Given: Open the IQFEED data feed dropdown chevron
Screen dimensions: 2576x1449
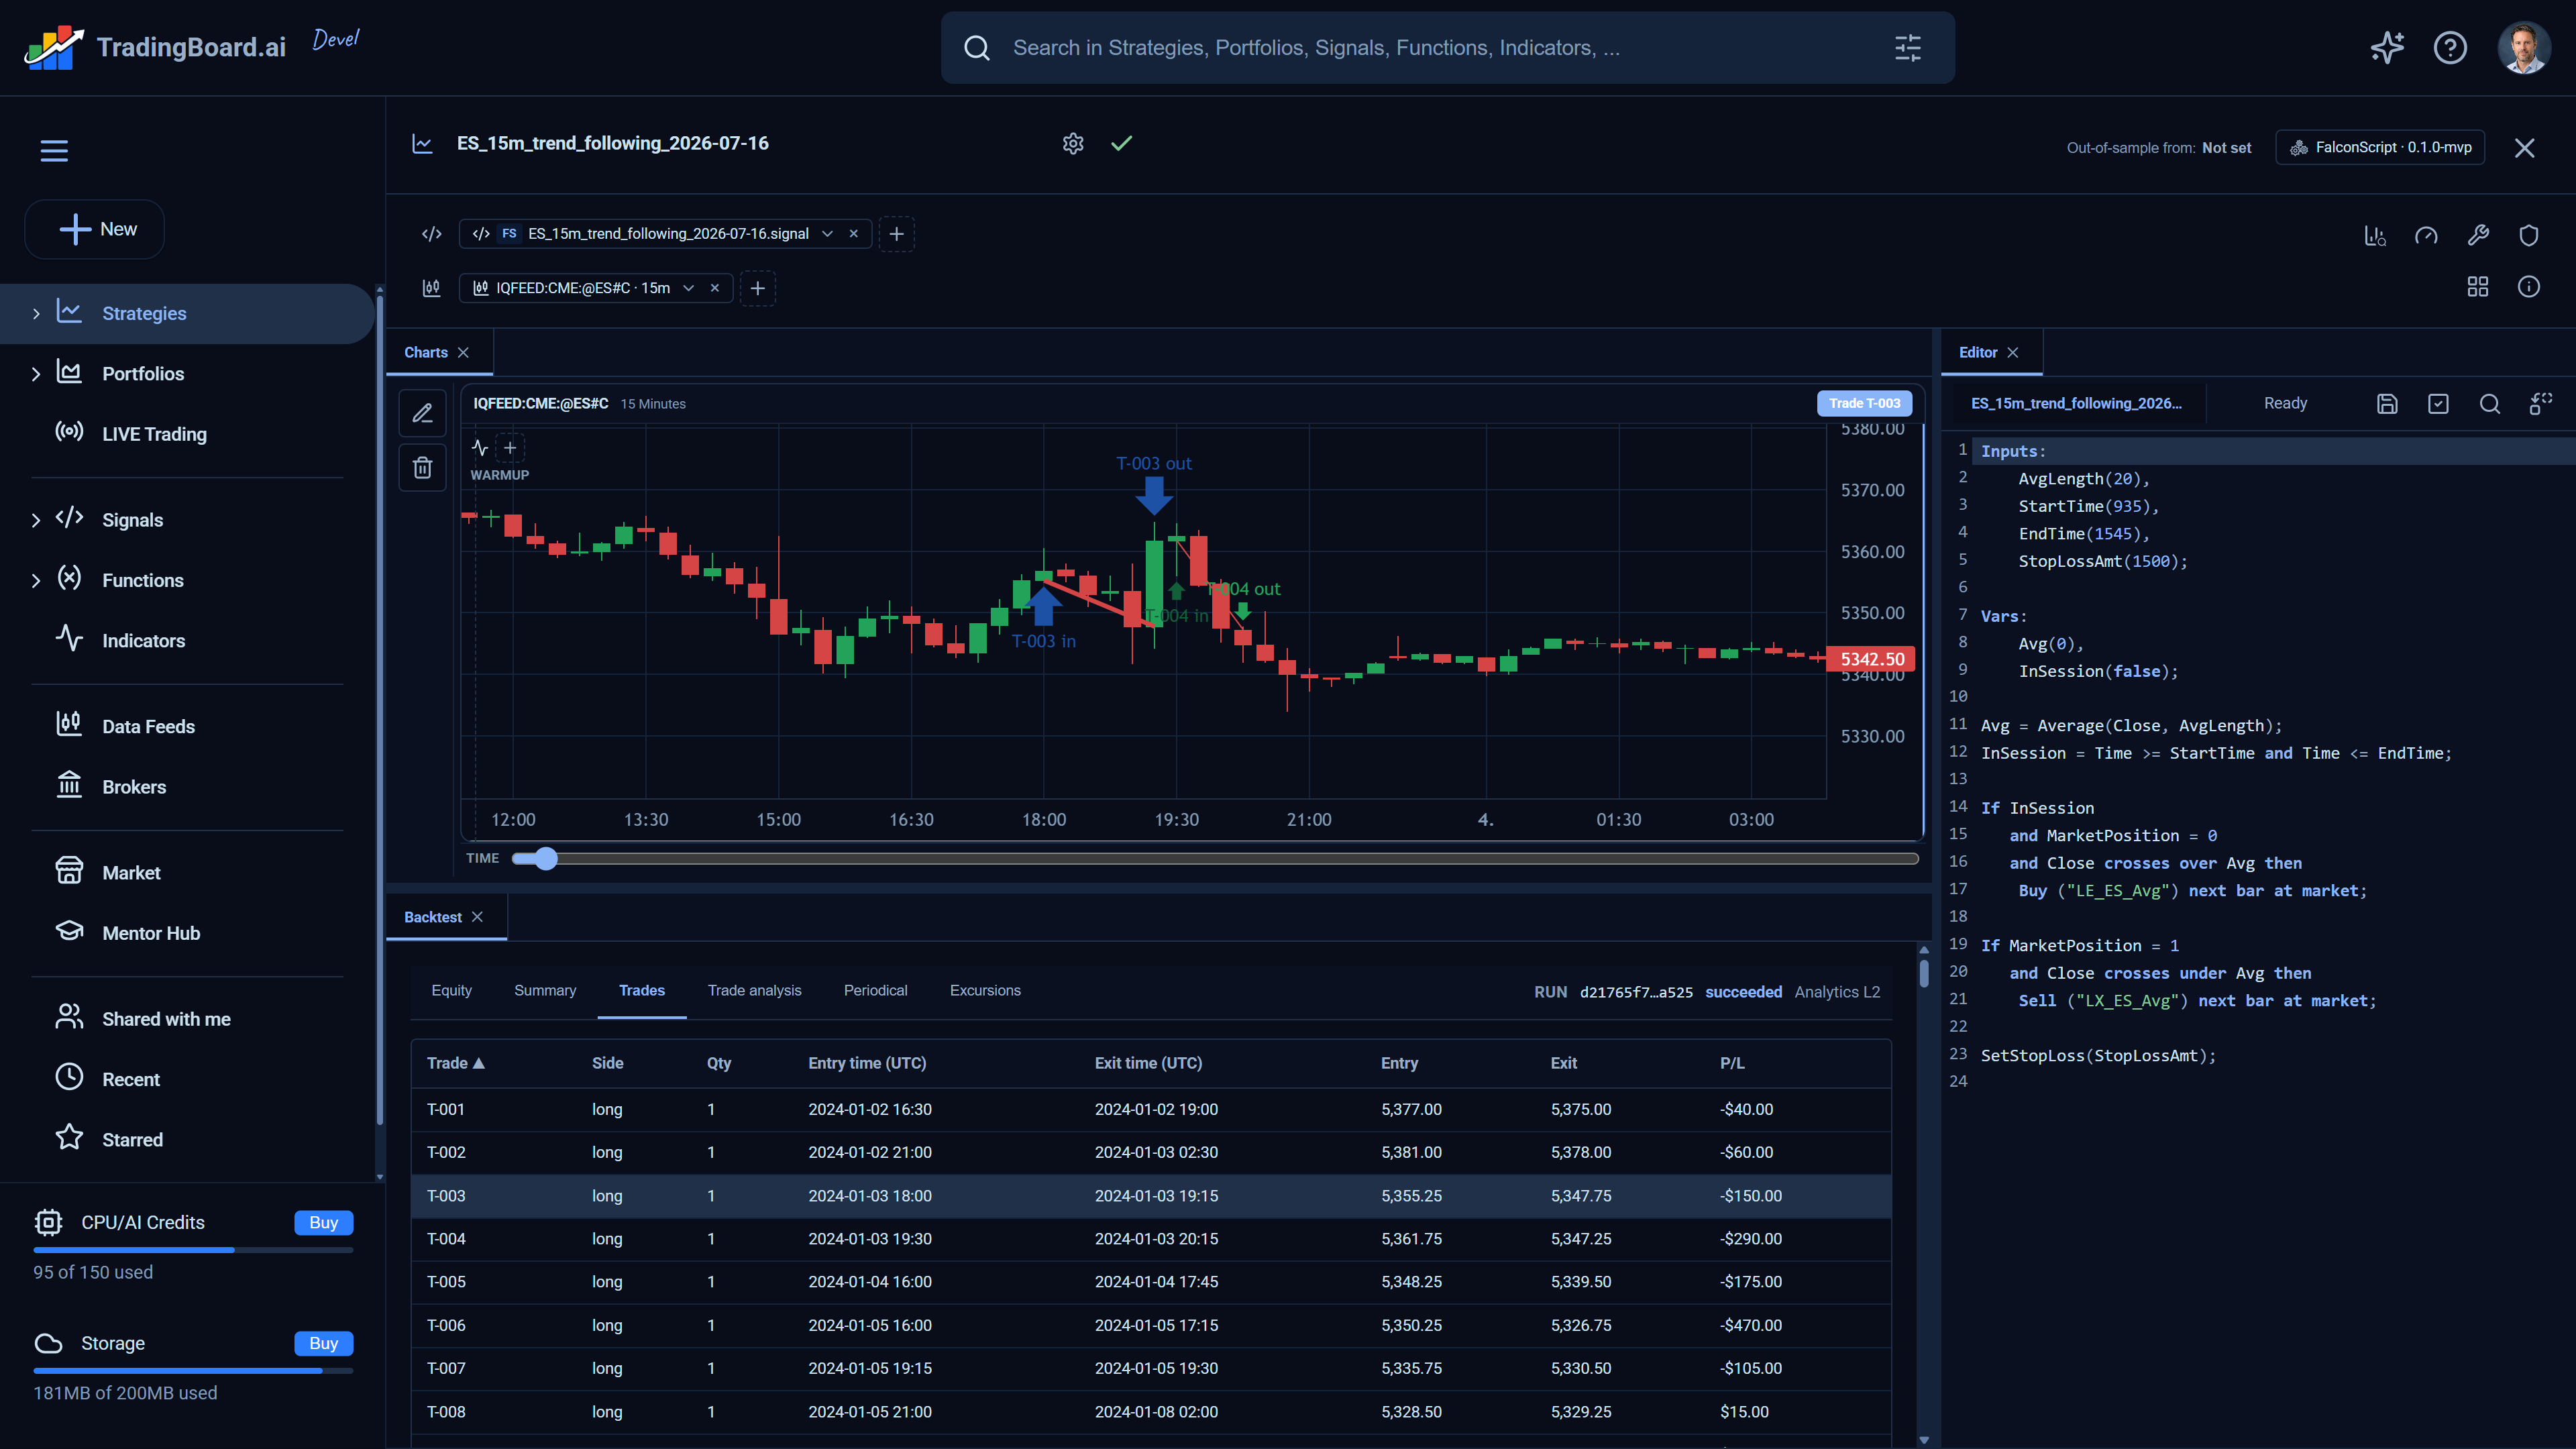Looking at the screenshot, I should (688, 288).
